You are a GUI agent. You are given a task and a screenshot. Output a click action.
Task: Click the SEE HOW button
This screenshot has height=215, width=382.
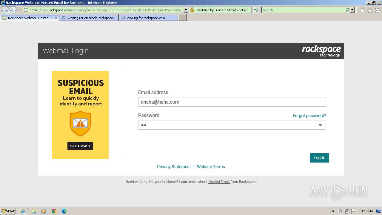point(80,146)
